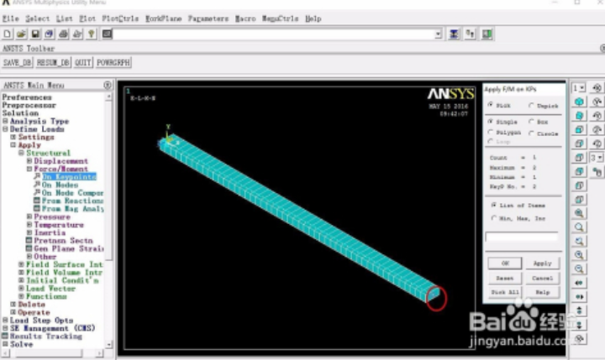Click the Fit View magnifier icon
Image resolution: width=605 pixels, height=360 pixels.
[579, 213]
